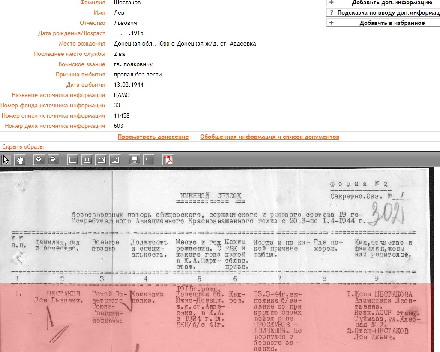Click ИМЕННОЙ СПИСОК heading in scan
The width and height of the screenshot is (440, 352).
point(210,196)
